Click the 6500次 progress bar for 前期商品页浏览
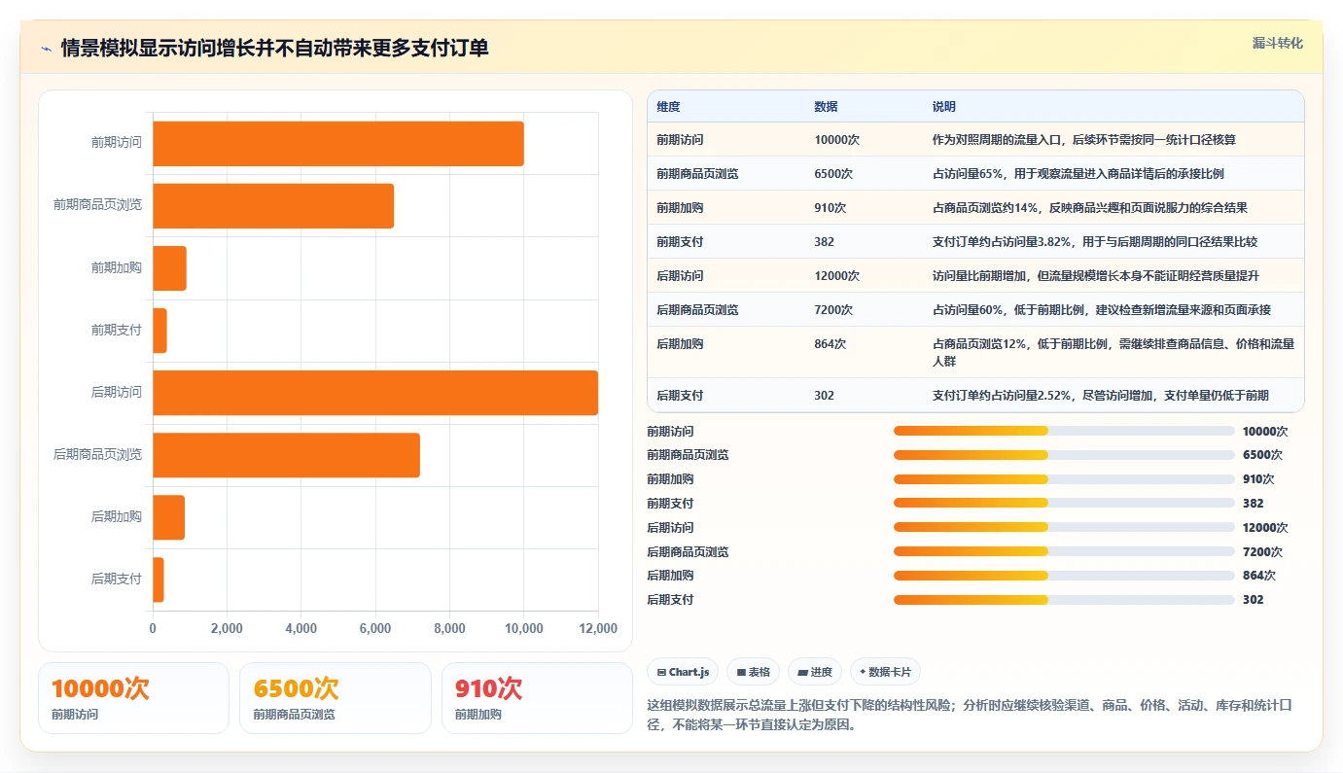 click(x=1064, y=455)
